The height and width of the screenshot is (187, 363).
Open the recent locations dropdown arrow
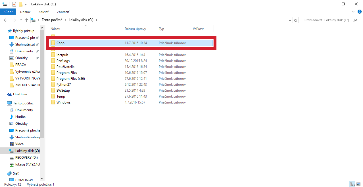pyautogui.click(x=20, y=20)
